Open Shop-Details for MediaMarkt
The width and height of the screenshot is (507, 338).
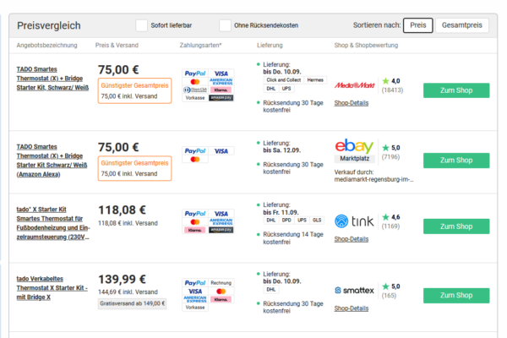tap(352, 103)
